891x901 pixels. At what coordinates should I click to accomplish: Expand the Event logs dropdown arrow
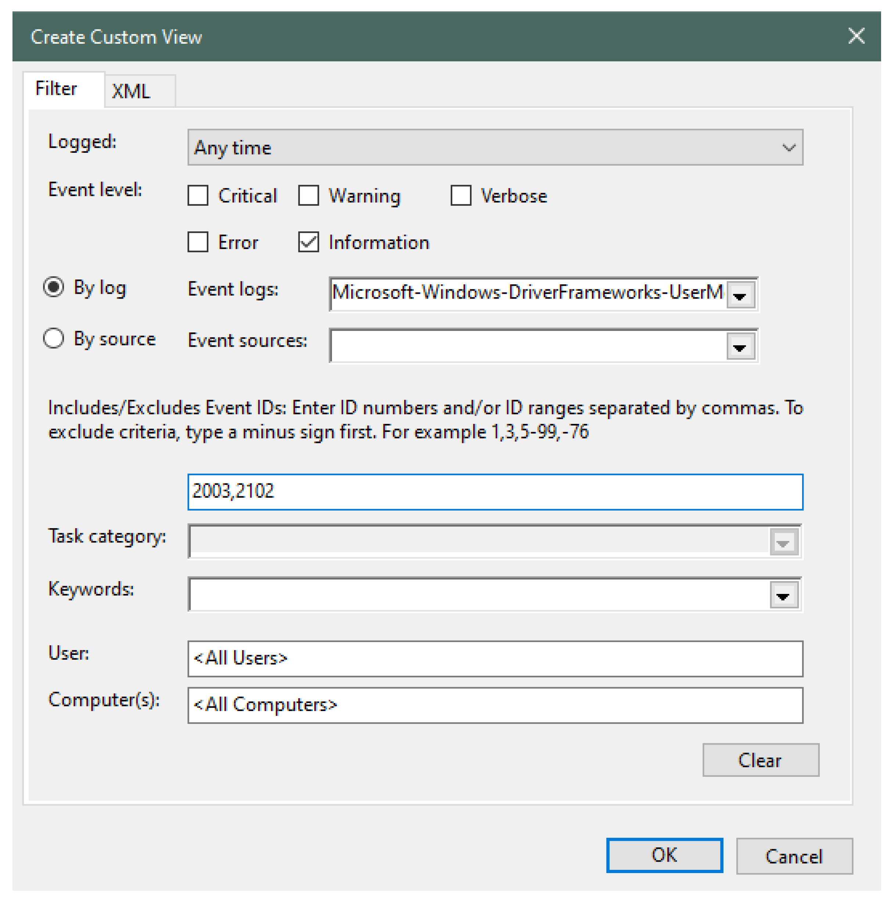(x=740, y=295)
